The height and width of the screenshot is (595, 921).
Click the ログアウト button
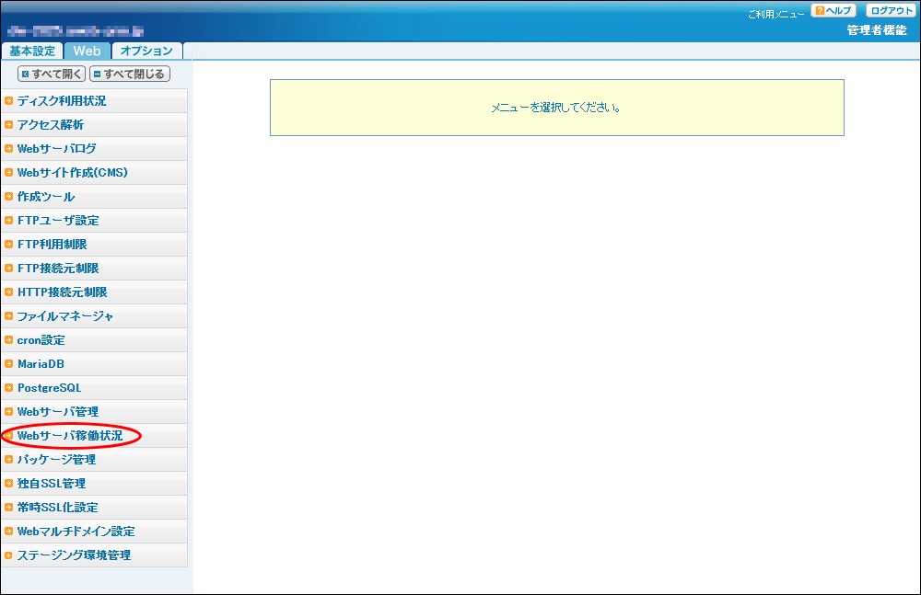pos(891,11)
